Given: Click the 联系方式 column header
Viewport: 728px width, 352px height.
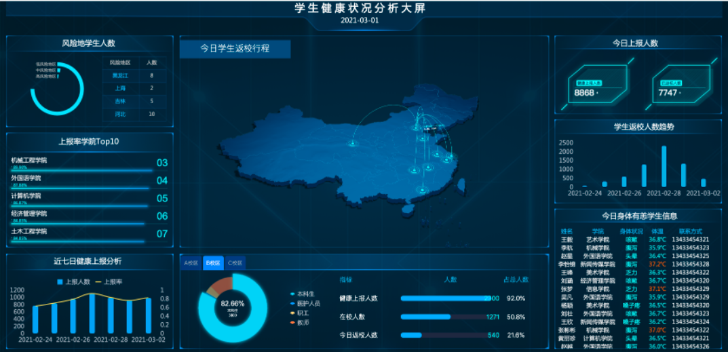Looking at the screenshot, I should click(x=691, y=231).
